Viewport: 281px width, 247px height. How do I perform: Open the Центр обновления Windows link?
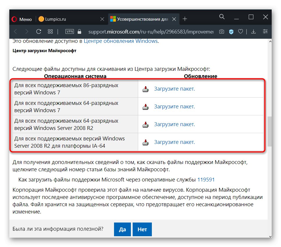tap(120, 41)
